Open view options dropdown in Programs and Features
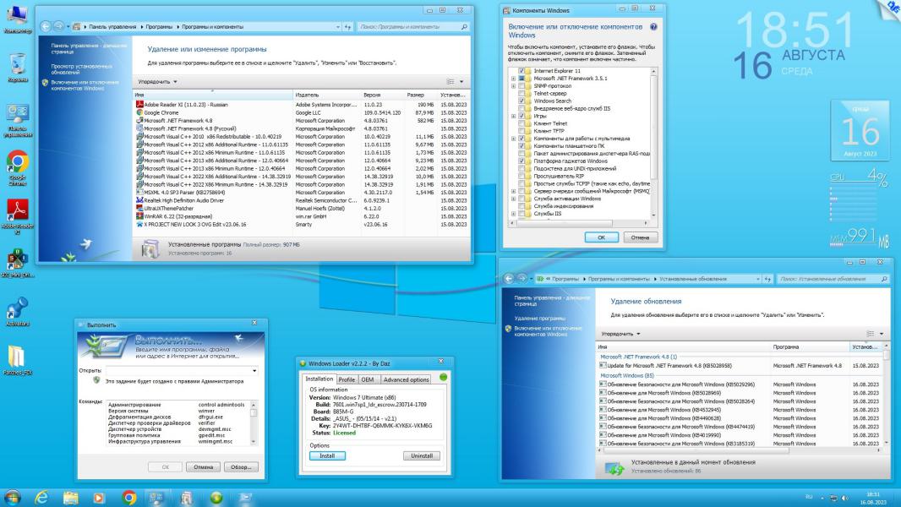 (x=461, y=81)
